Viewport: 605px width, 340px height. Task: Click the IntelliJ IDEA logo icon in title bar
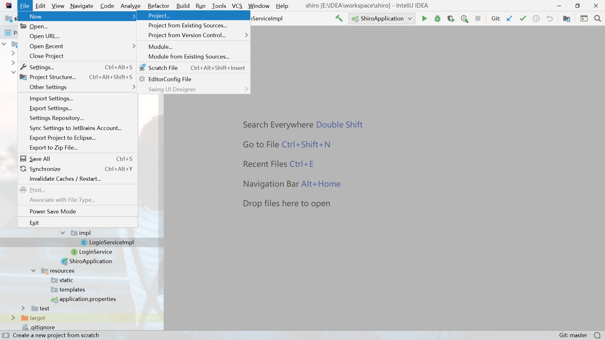[9, 5]
